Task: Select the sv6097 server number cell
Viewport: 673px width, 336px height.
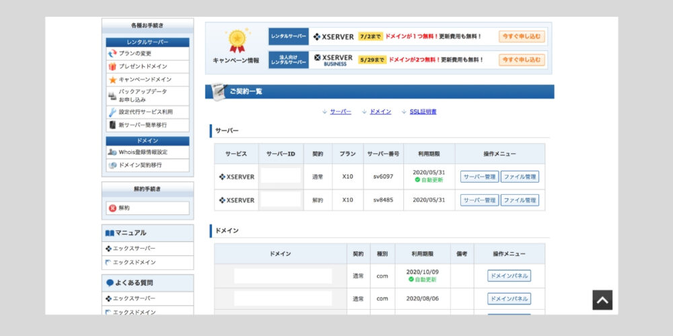Action: click(x=384, y=177)
